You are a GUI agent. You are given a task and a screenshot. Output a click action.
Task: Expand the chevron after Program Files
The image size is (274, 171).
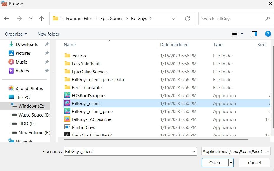click(x=96, y=19)
